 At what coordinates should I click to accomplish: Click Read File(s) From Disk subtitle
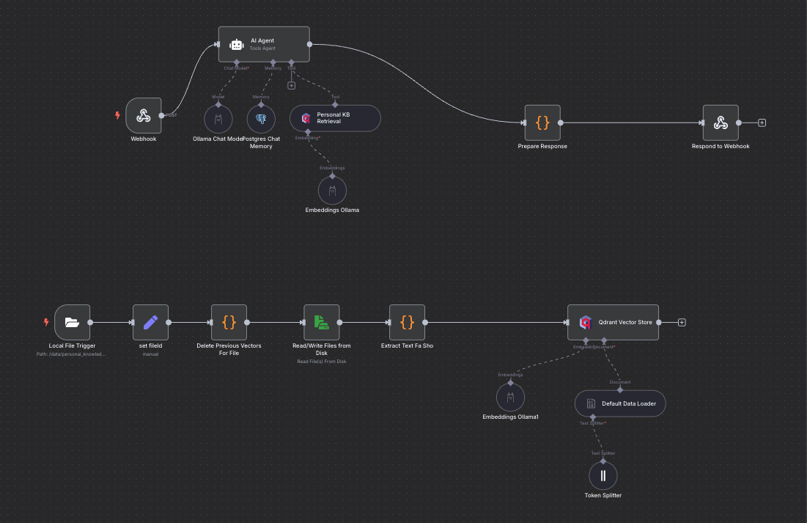click(x=322, y=362)
